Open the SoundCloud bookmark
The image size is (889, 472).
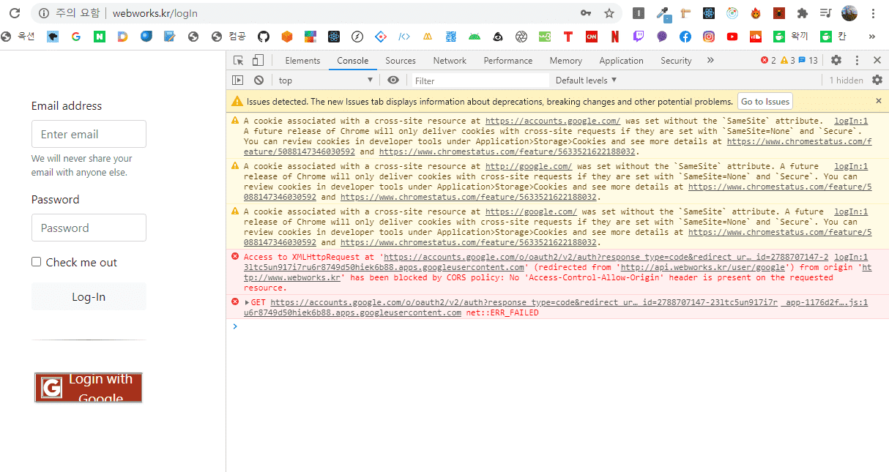[756, 37]
